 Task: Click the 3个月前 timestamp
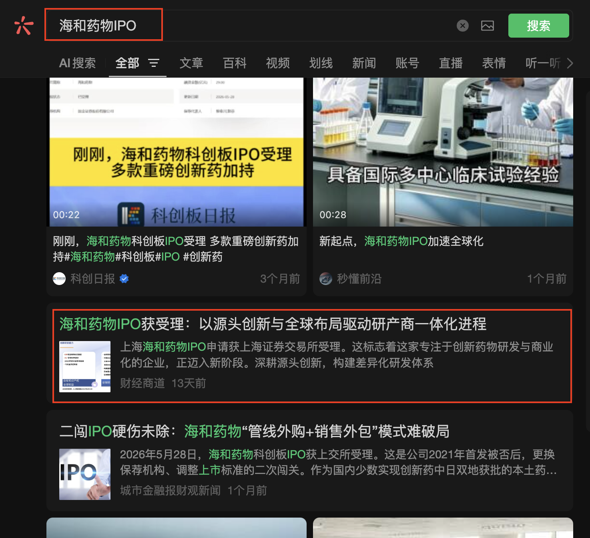280,279
